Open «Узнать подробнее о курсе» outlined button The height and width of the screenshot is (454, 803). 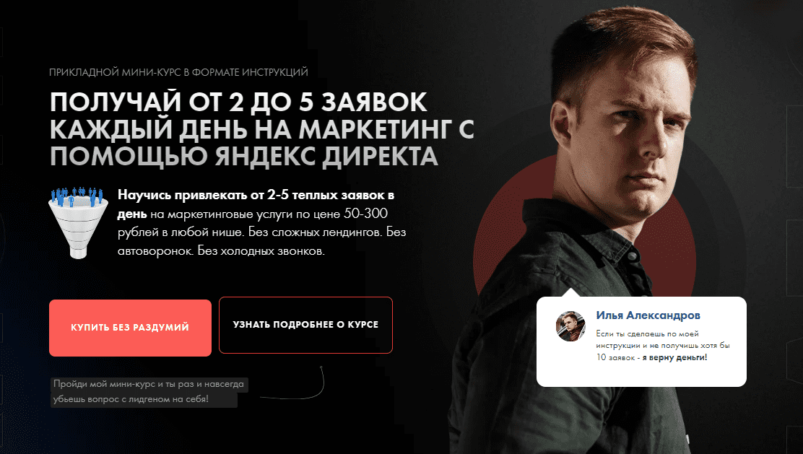point(305,325)
